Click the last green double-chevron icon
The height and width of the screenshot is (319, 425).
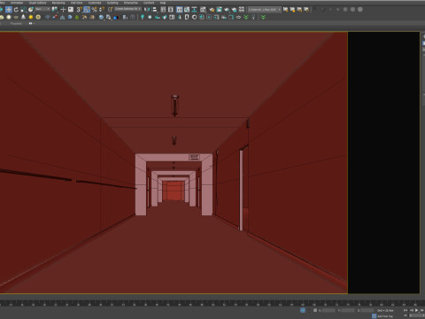tap(263, 17)
